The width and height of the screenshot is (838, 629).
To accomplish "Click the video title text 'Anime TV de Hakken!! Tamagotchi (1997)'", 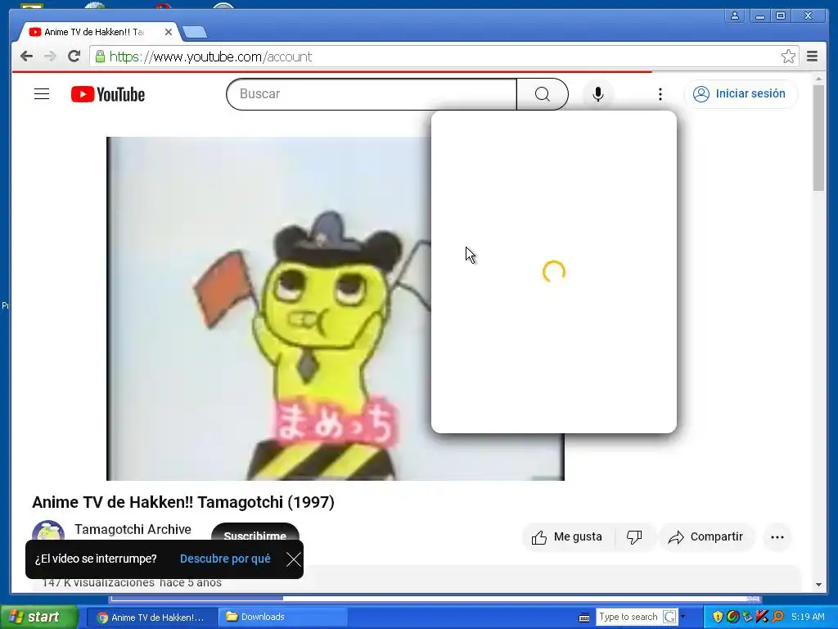I will (x=183, y=502).
